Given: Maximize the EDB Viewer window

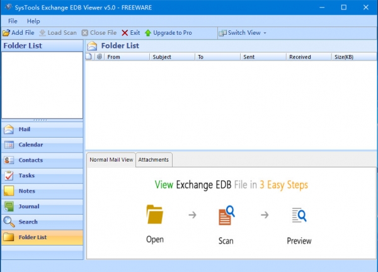Looking at the screenshot, I should pos(344,7).
